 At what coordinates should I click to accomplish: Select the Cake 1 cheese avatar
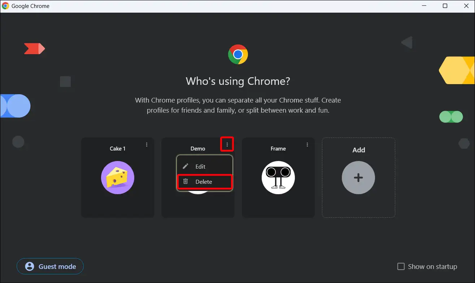[x=118, y=178]
